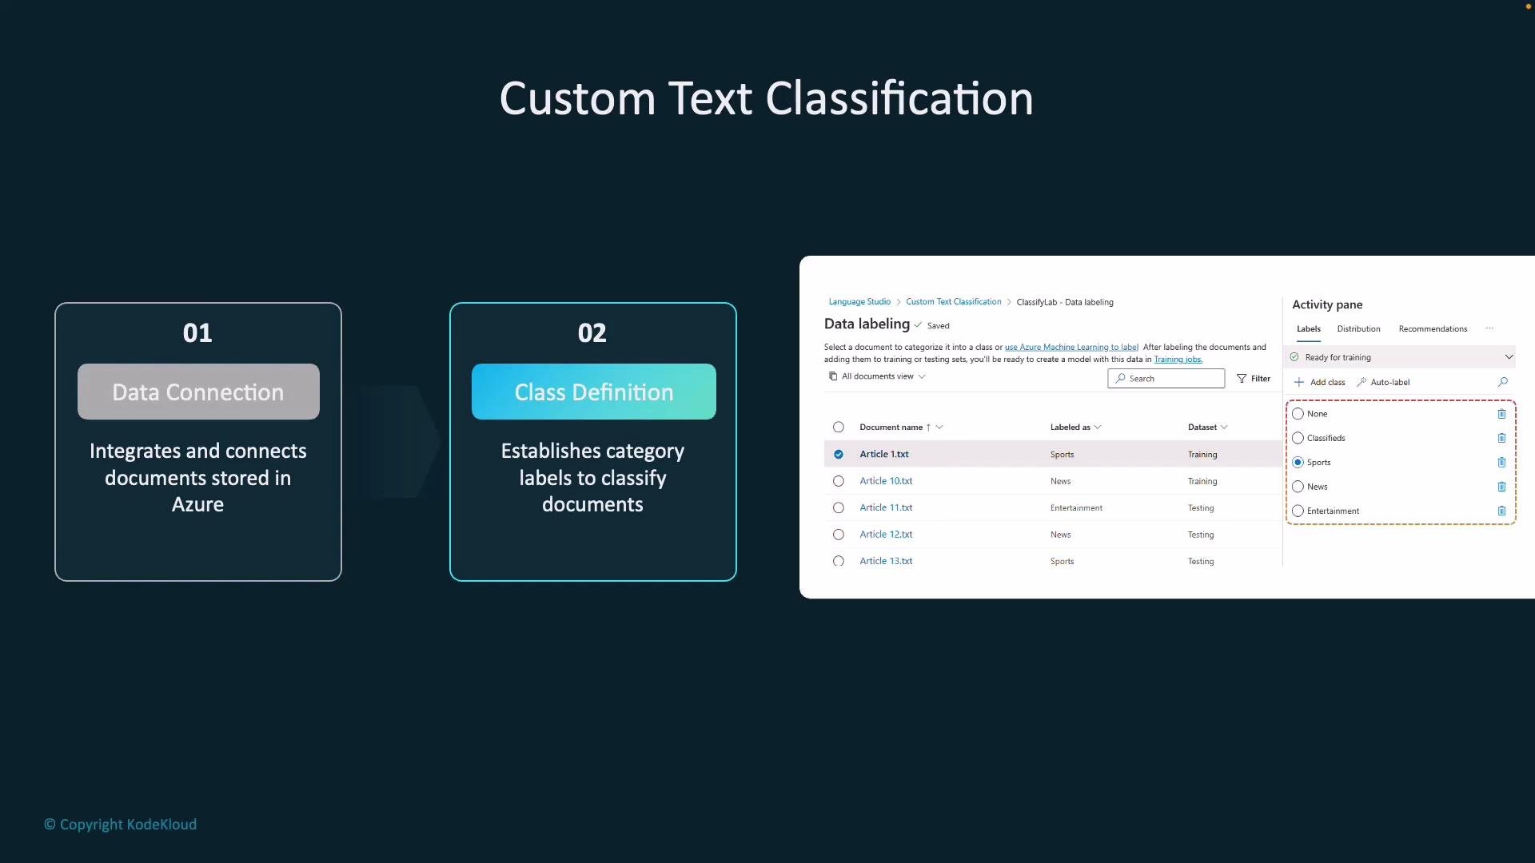The image size is (1535, 863).
Task: Click the Auto-label wand icon
Action: 1362,382
